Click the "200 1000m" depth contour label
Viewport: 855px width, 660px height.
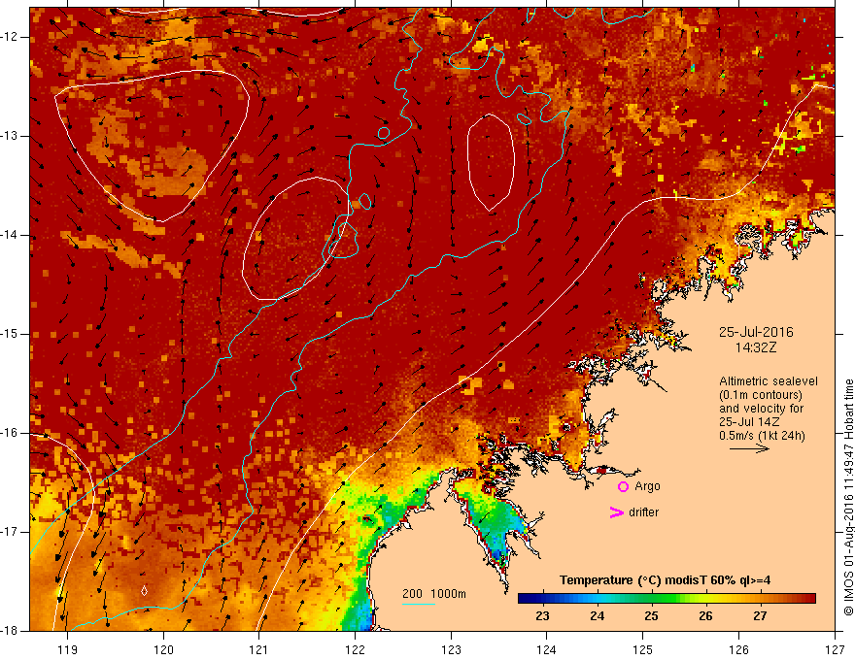434,594
